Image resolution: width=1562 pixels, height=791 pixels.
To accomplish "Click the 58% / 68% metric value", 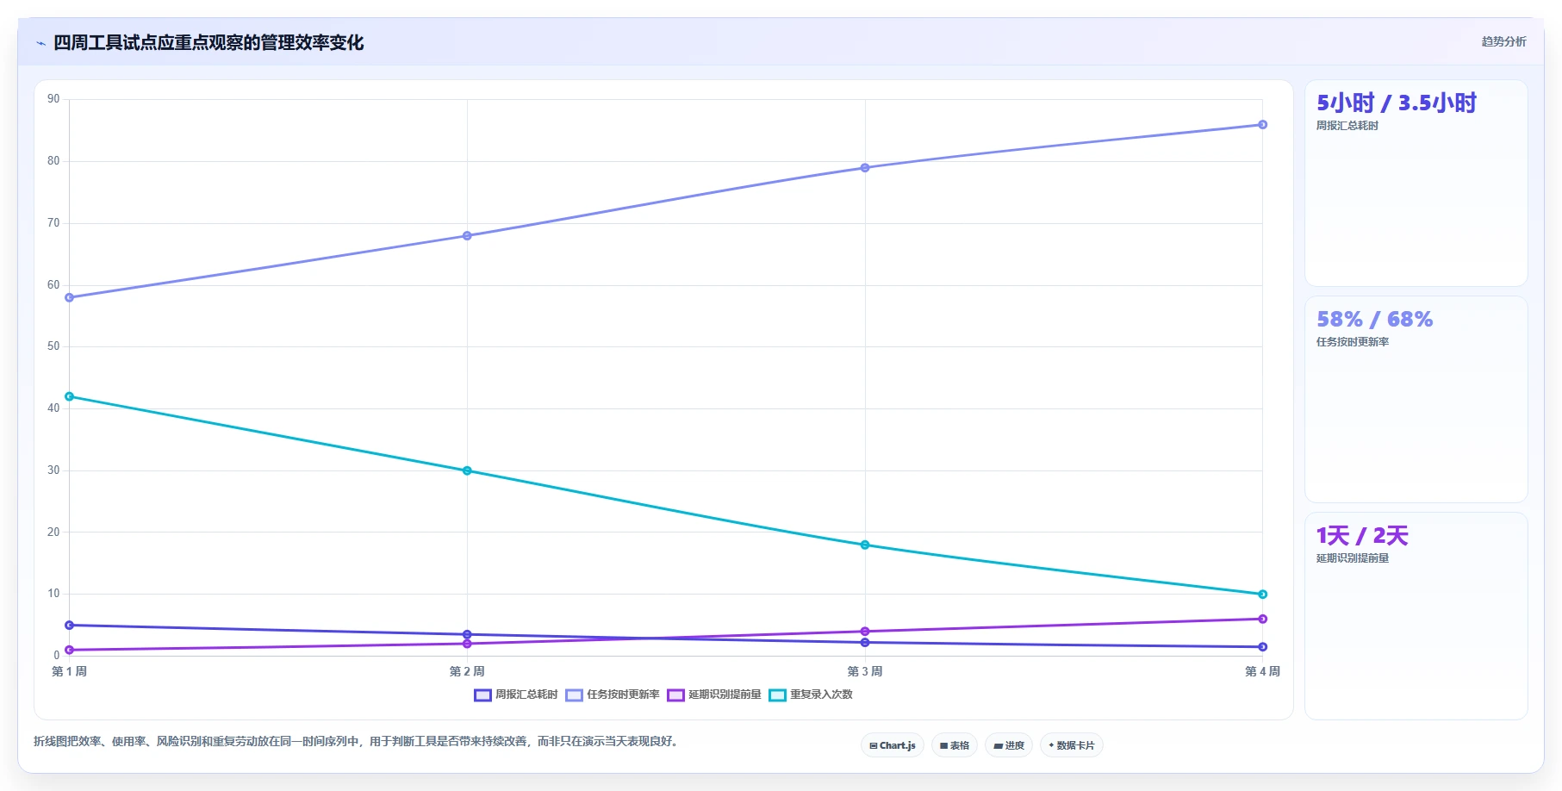I will [x=1375, y=320].
